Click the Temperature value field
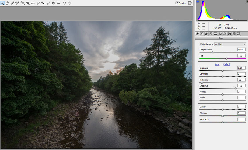 (241, 50)
